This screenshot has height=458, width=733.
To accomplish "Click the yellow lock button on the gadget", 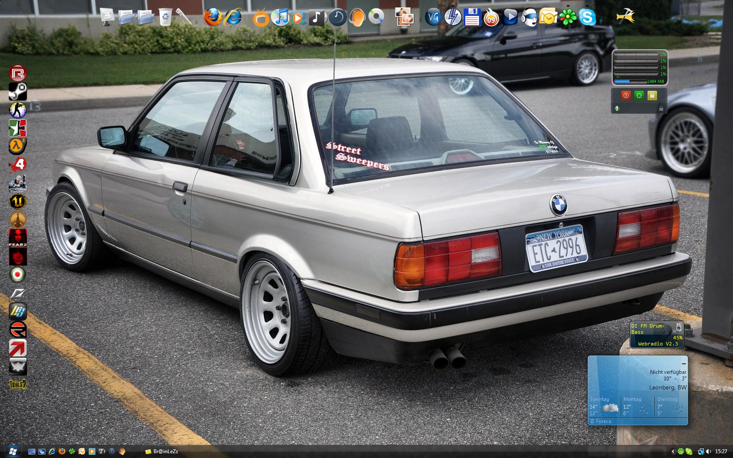I will tap(652, 95).
